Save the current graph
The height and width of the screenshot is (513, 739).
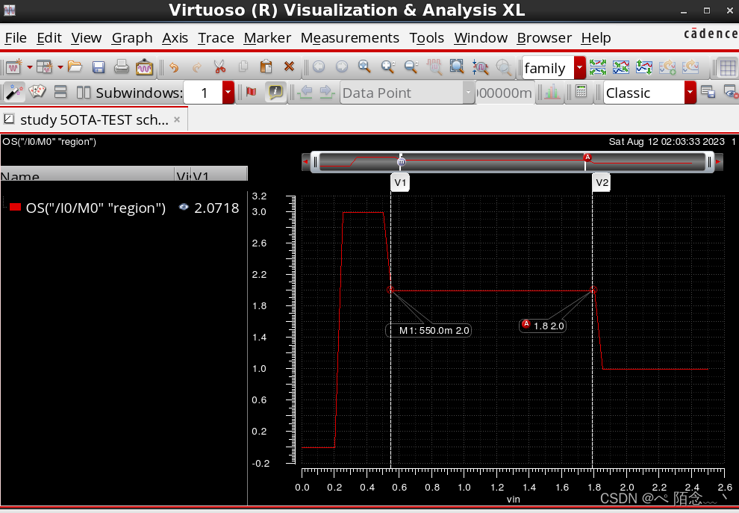point(99,67)
